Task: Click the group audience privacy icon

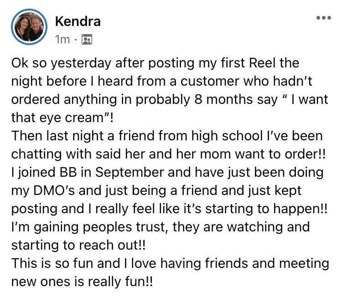Action: (x=87, y=40)
